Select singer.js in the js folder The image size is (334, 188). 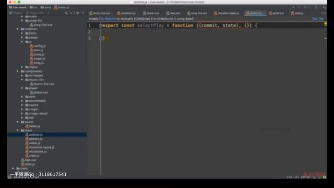click(x=40, y=58)
